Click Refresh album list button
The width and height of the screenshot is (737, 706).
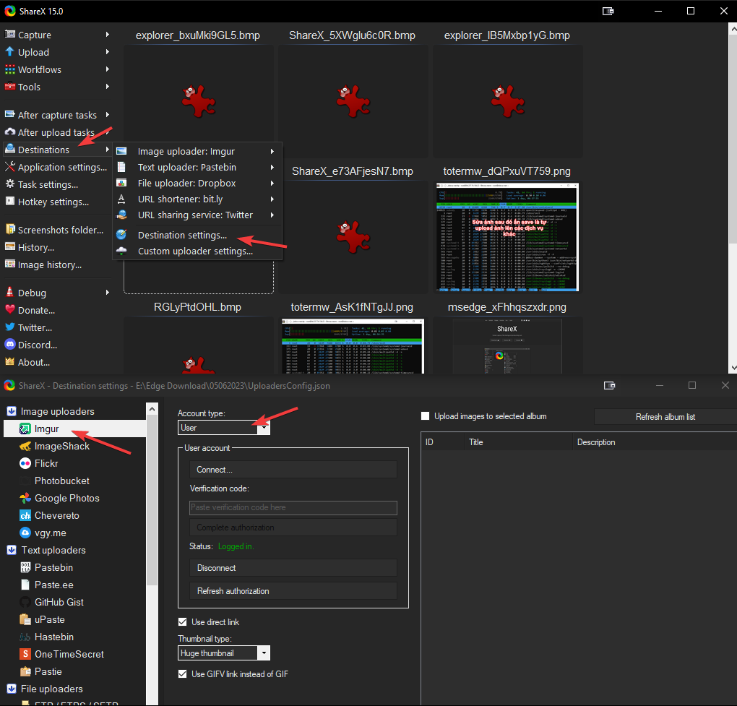(x=665, y=417)
